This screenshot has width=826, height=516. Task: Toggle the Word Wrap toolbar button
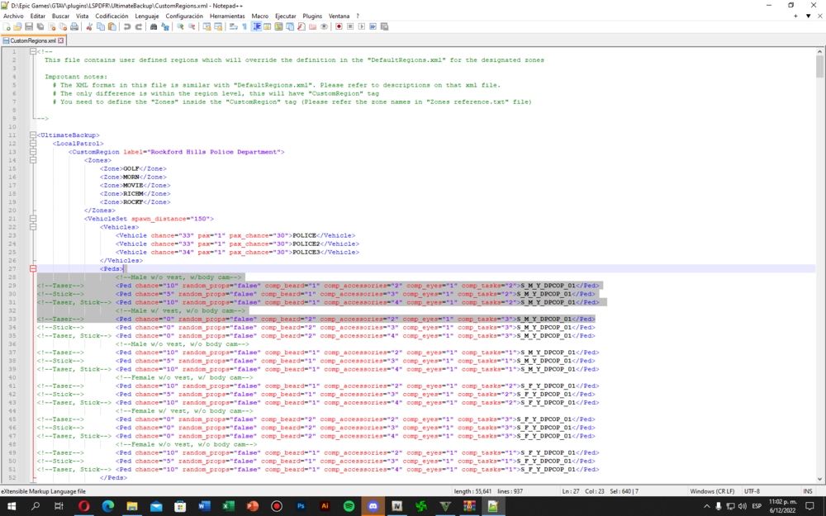tap(233, 26)
